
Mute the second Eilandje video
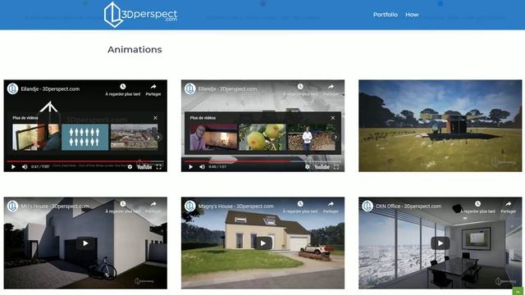(203, 166)
